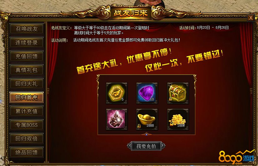Screen dimensions: 258x166
Task: Open the 累计充值 tab
Action: click(x=27, y=111)
